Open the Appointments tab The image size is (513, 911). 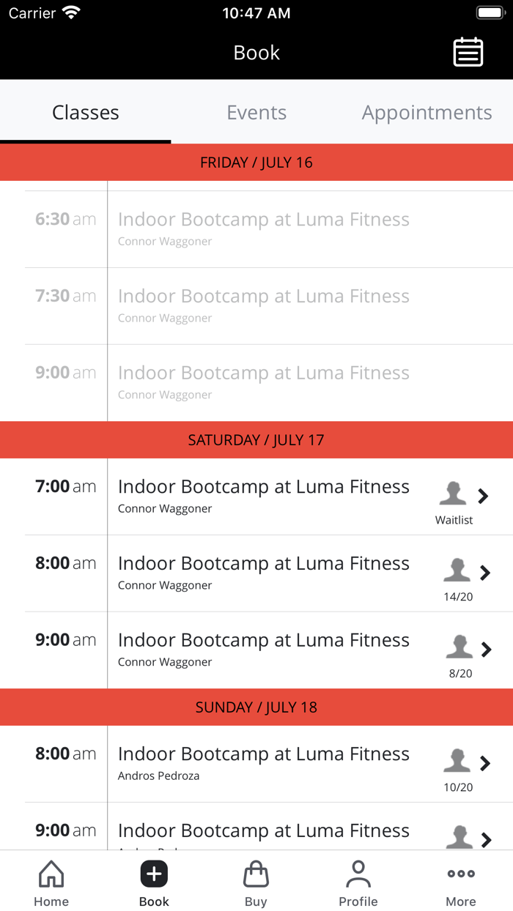pyautogui.click(x=427, y=112)
